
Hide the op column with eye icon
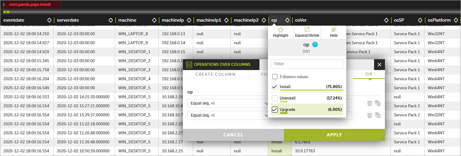pos(334,30)
